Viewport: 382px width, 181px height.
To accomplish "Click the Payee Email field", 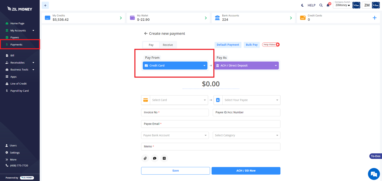I will pos(211,124).
